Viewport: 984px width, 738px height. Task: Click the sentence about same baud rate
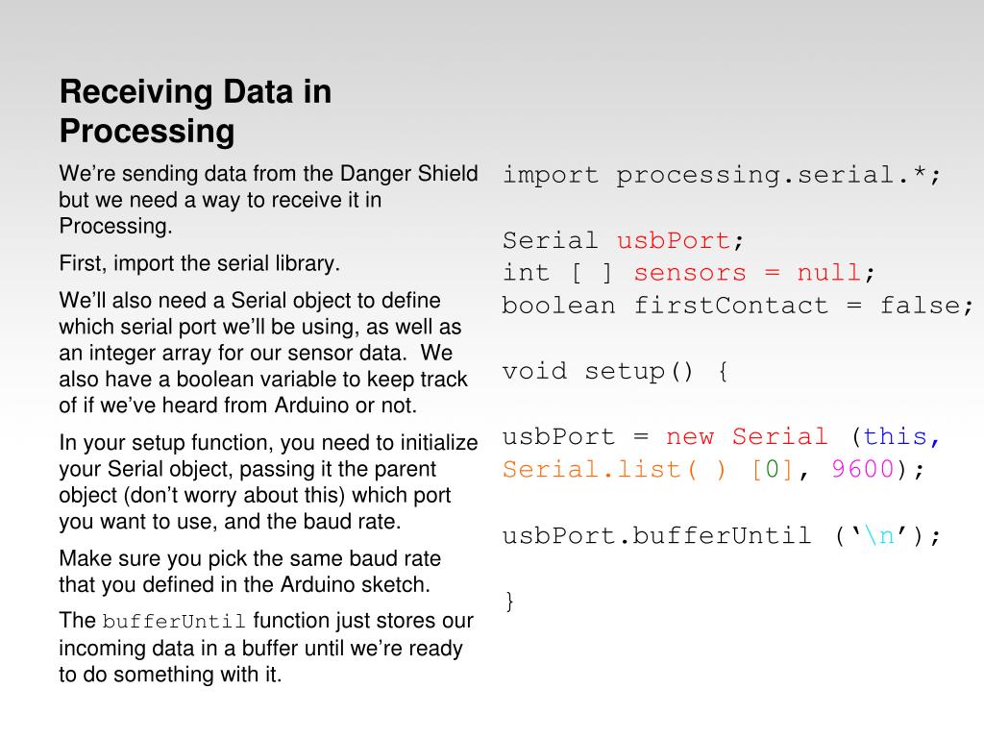coord(250,572)
